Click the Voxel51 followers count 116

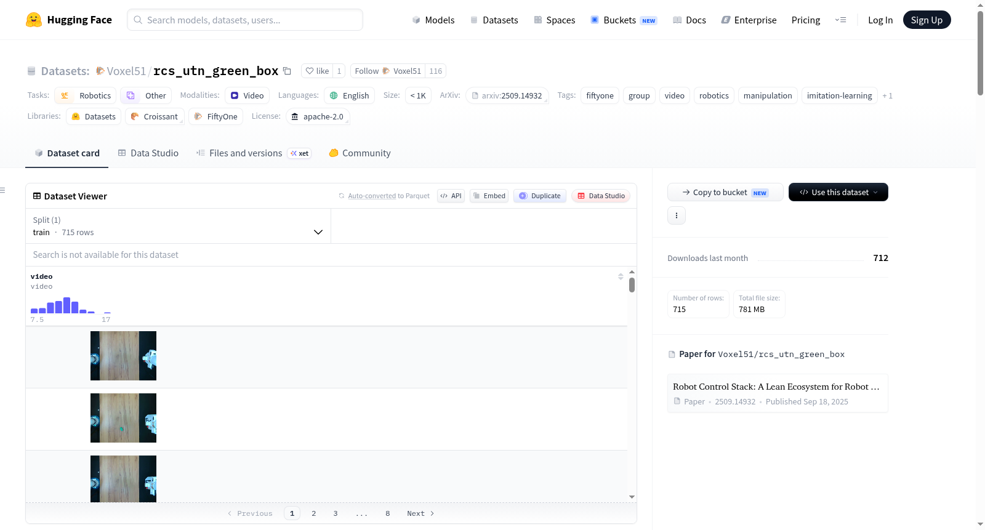click(436, 71)
